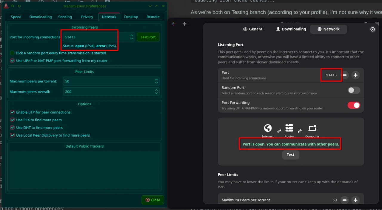Click spinner arrows of incoming connections port
Viewport: 382px width, 210px height.
pos(132,37)
